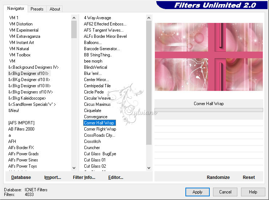Select &<Bkg Designer sf10 III> category

tap(29, 86)
